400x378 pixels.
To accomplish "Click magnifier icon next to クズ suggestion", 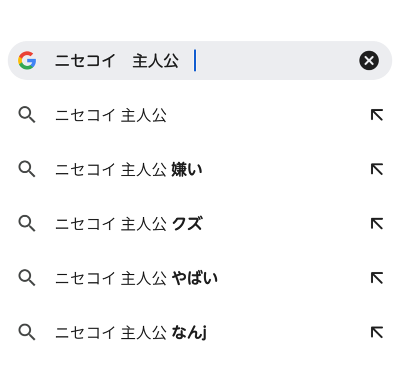I will (27, 223).
